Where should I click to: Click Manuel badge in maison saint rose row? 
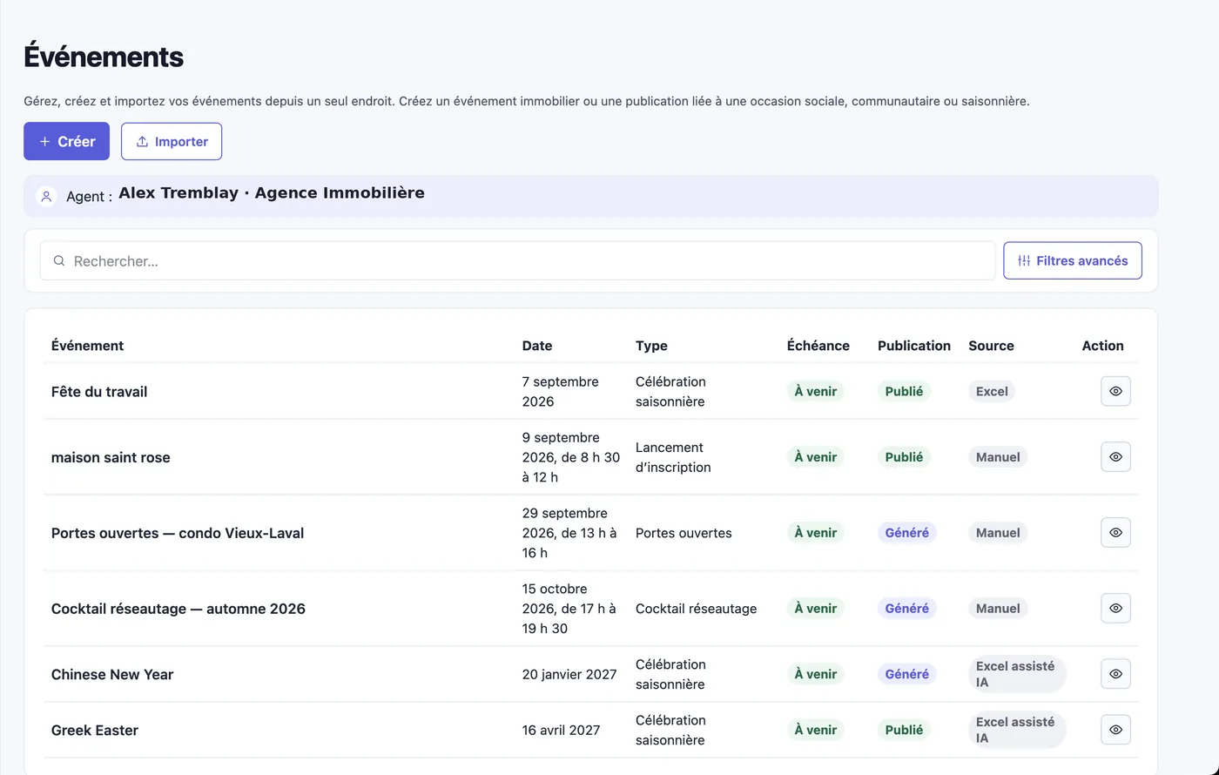tap(998, 456)
